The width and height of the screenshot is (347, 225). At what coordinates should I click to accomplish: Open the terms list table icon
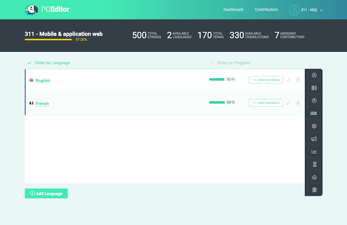(314, 88)
